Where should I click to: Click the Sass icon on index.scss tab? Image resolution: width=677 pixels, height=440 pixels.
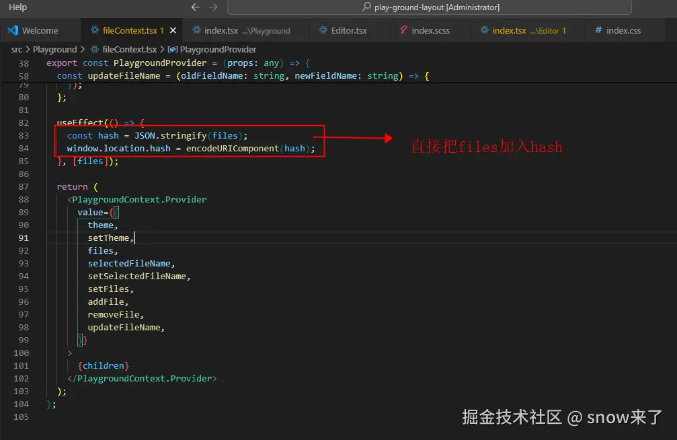coord(403,30)
